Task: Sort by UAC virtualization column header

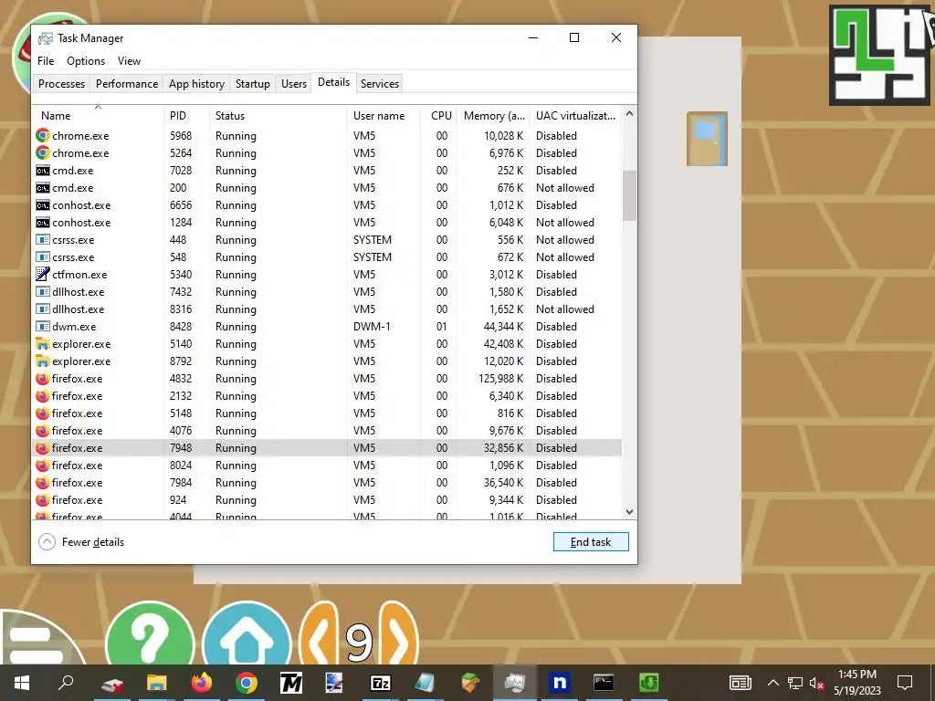Action: (575, 116)
